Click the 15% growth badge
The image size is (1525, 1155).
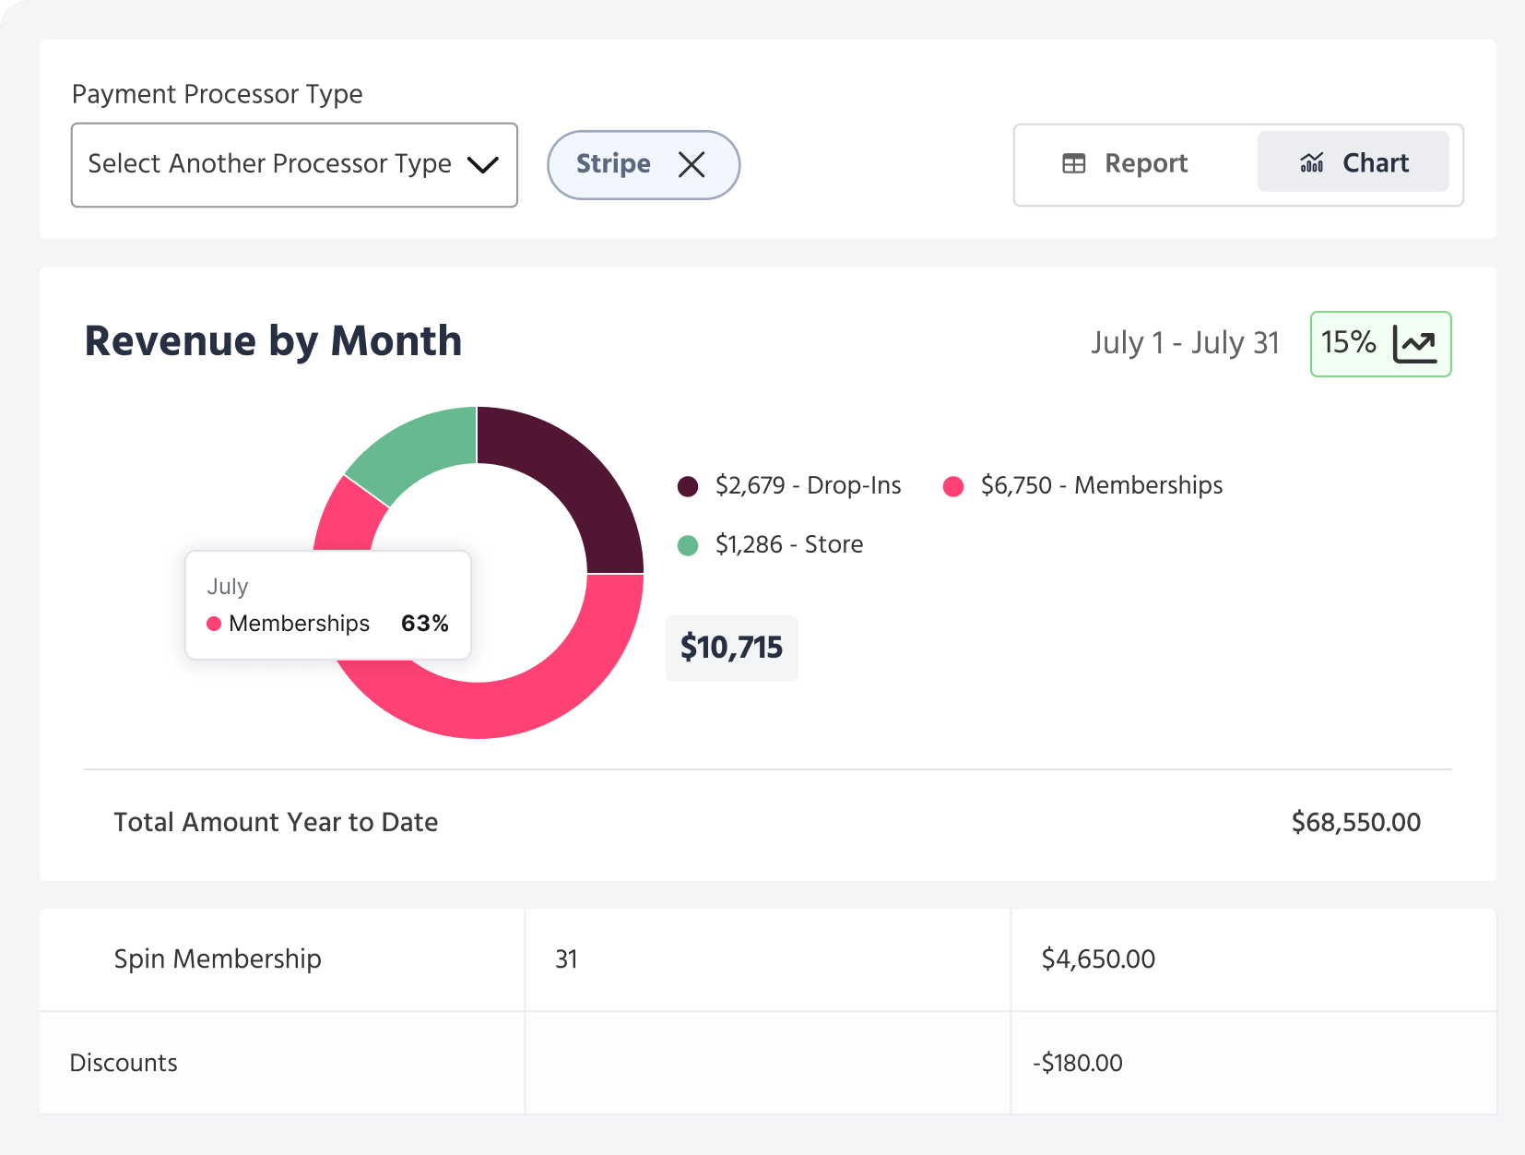(1380, 344)
